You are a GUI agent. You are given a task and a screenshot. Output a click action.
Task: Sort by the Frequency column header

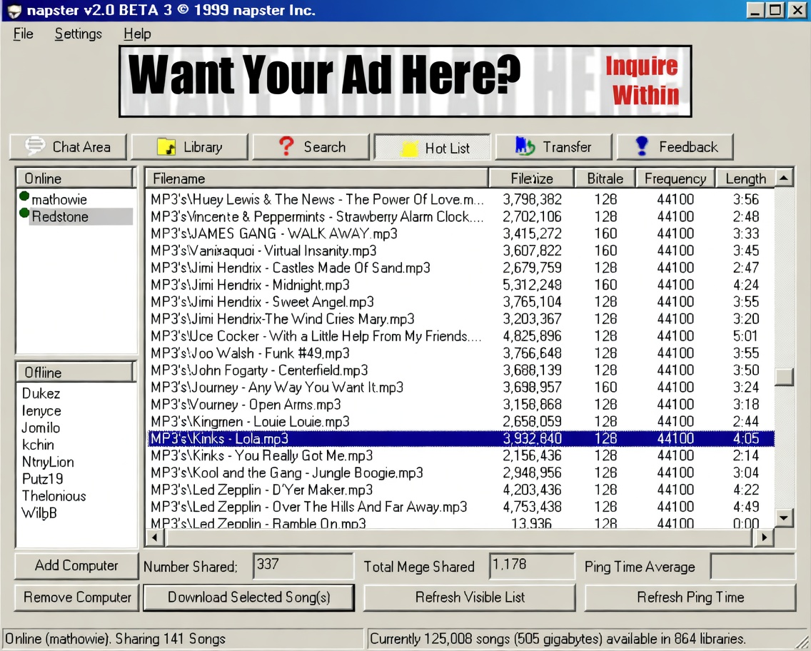point(675,178)
